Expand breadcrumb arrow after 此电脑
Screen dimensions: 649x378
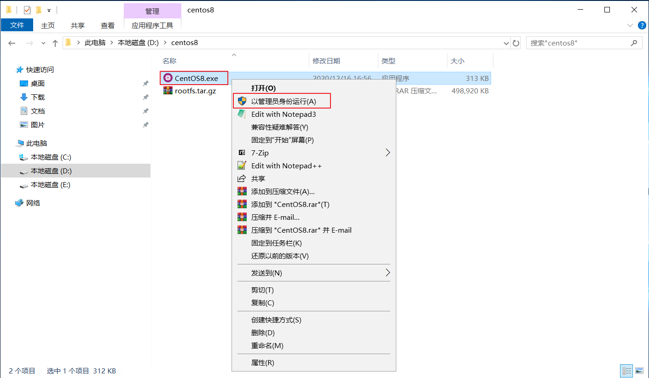112,43
